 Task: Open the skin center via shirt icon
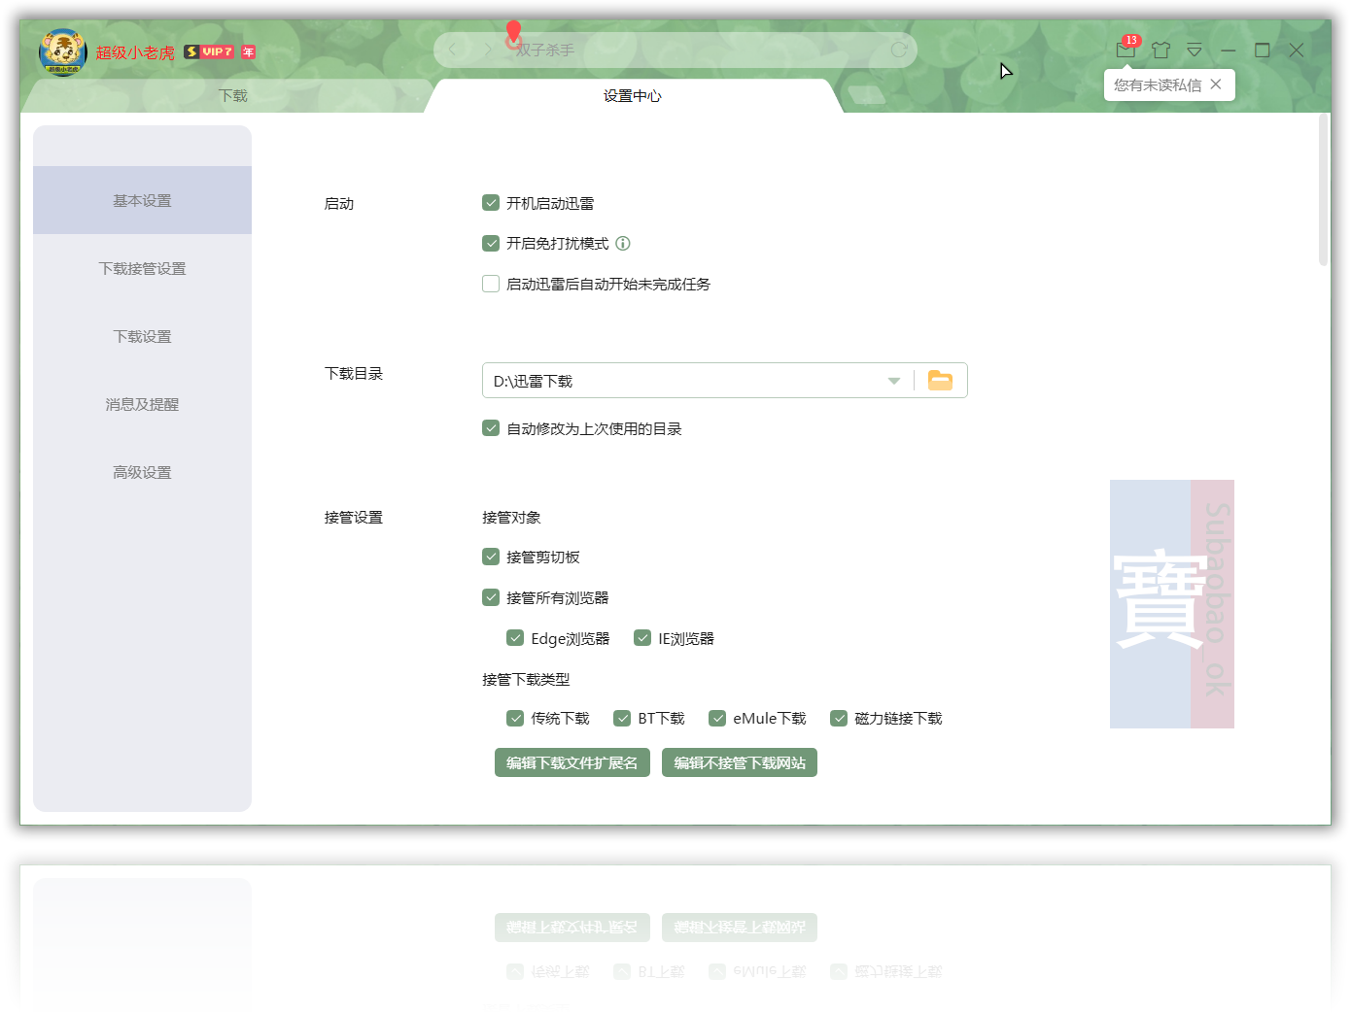tap(1160, 50)
